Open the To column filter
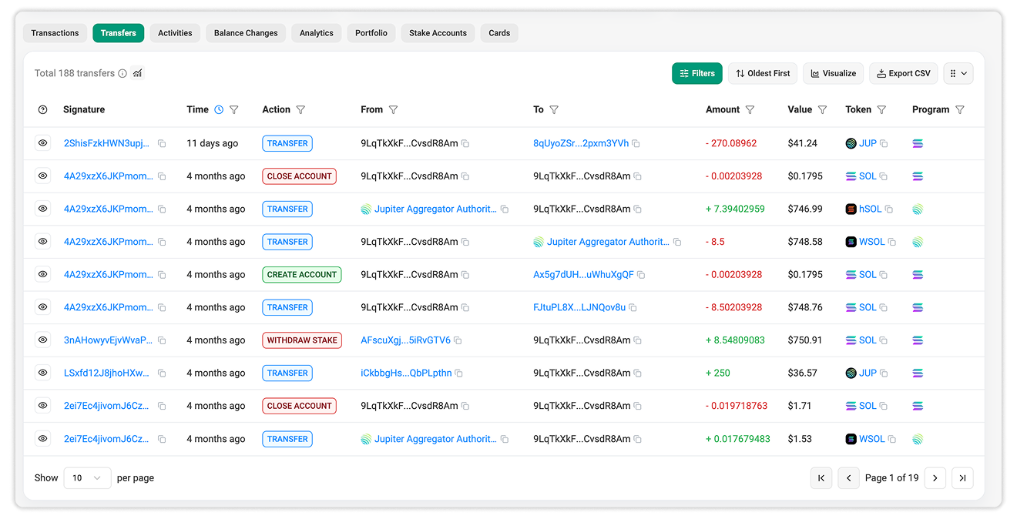This screenshot has width=1017, height=519. 554,110
